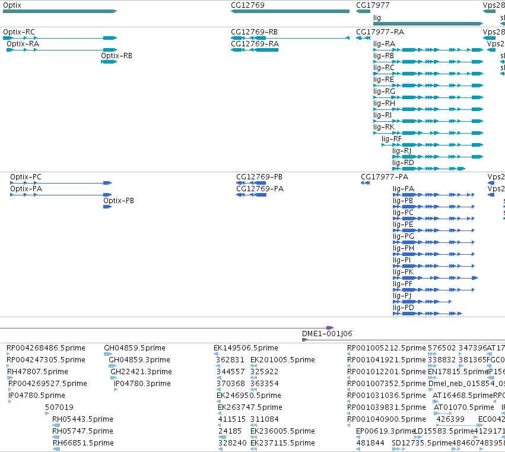Click the RH47807.5prime EST label
The width and height of the screenshot is (505, 452).
pos(37,372)
